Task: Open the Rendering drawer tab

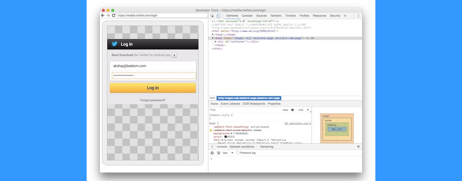Action: [267, 147]
